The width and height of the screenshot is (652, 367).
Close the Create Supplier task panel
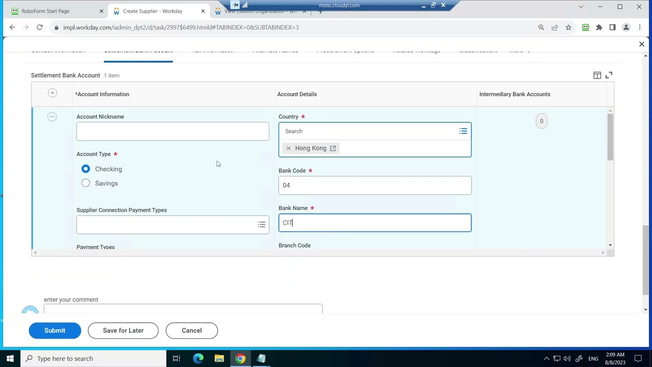click(x=642, y=44)
